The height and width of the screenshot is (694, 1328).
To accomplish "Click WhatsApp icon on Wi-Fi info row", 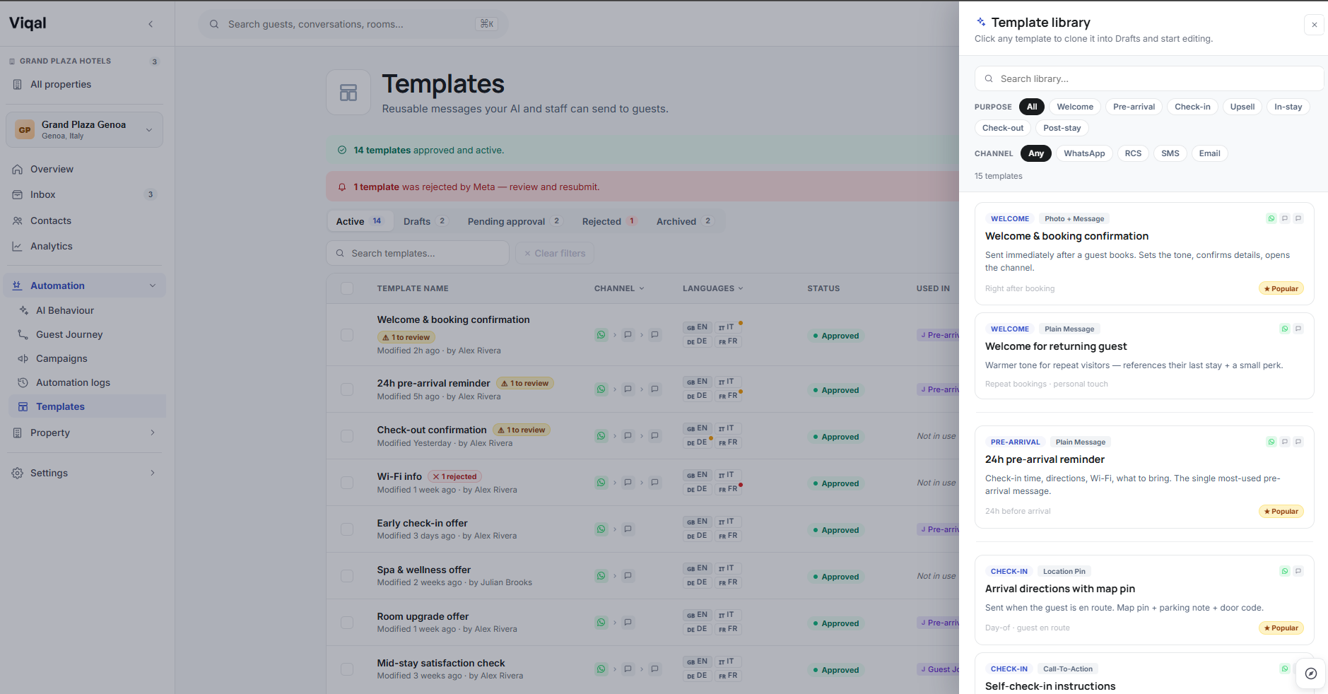I will click(x=601, y=483).
